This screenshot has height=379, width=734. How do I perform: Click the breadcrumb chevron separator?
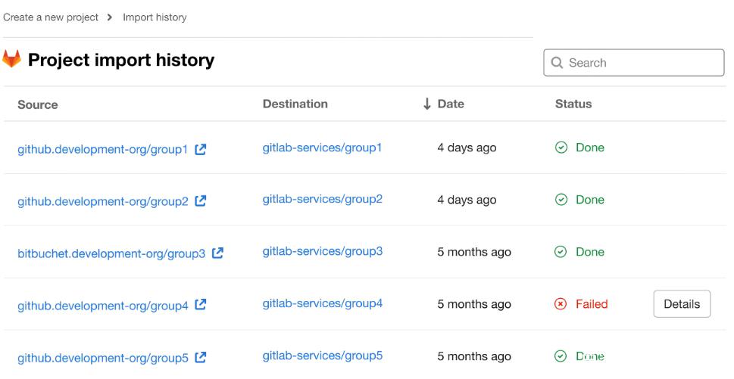pyautogui.click(x=110, y=17)
